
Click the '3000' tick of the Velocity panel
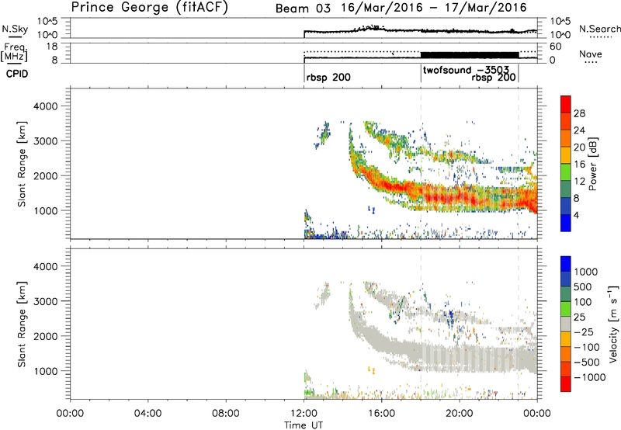tap(46, 301)
